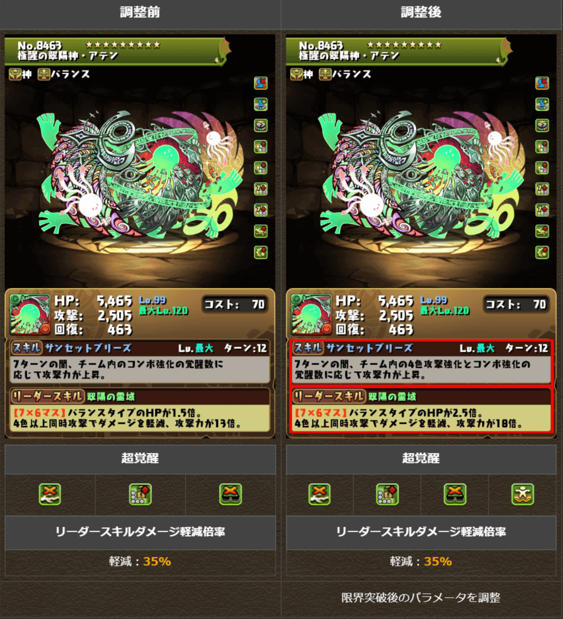Select the skill boost plus awakening under 調整後

(542, 105)
